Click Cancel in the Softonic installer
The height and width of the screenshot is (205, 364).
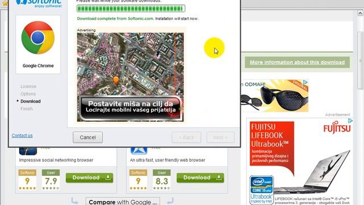[88, 137]
